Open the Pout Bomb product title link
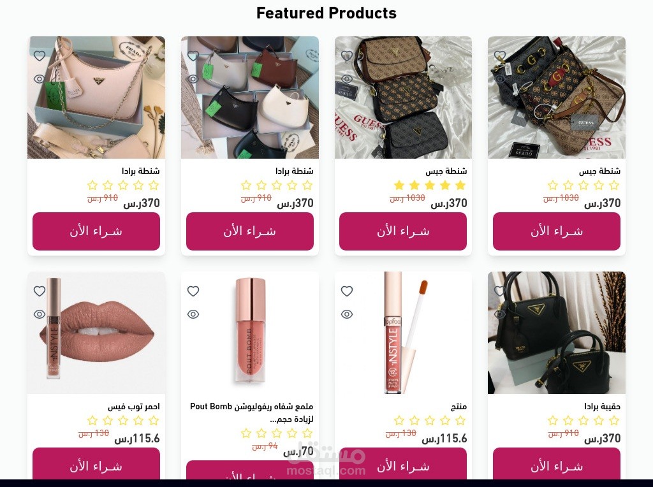Viewport: 653px width, 487px height. 251,412
